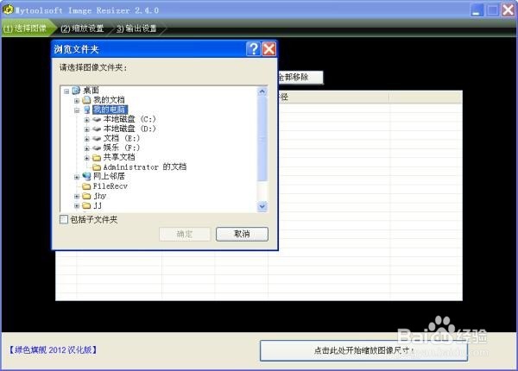
Task: Click the drive icon for 娱乐 (F:)
Action: tap(97, 148)
